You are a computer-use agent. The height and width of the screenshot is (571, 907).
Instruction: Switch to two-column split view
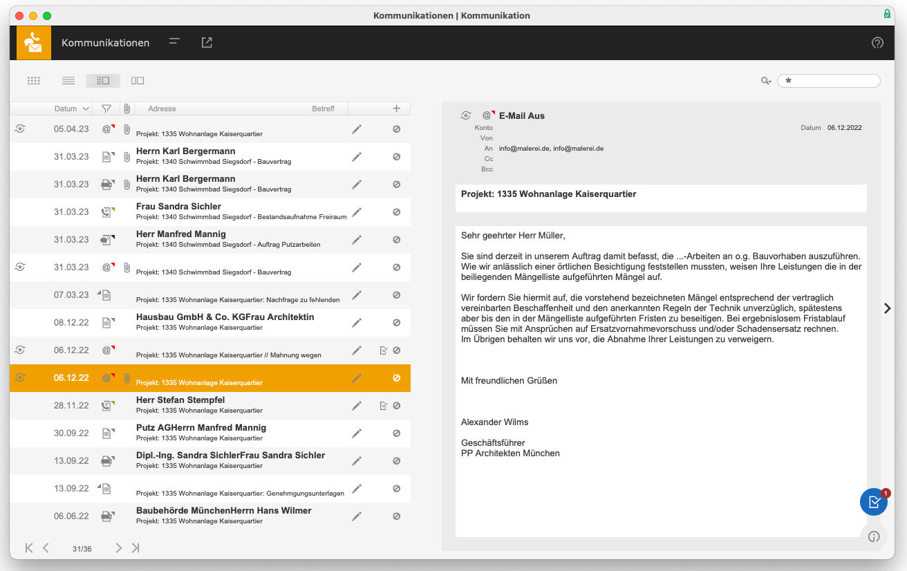138,81
